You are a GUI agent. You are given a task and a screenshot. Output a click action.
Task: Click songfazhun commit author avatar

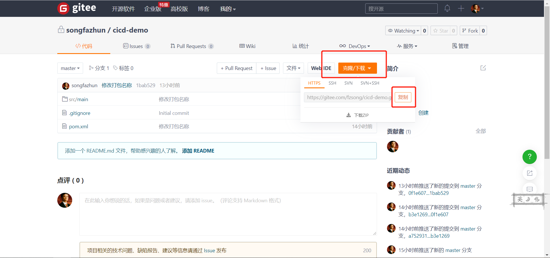click(66, 86)
